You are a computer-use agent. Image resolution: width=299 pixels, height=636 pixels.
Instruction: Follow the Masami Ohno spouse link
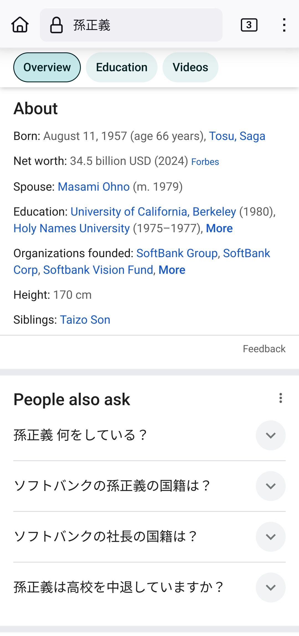point(94,187)
